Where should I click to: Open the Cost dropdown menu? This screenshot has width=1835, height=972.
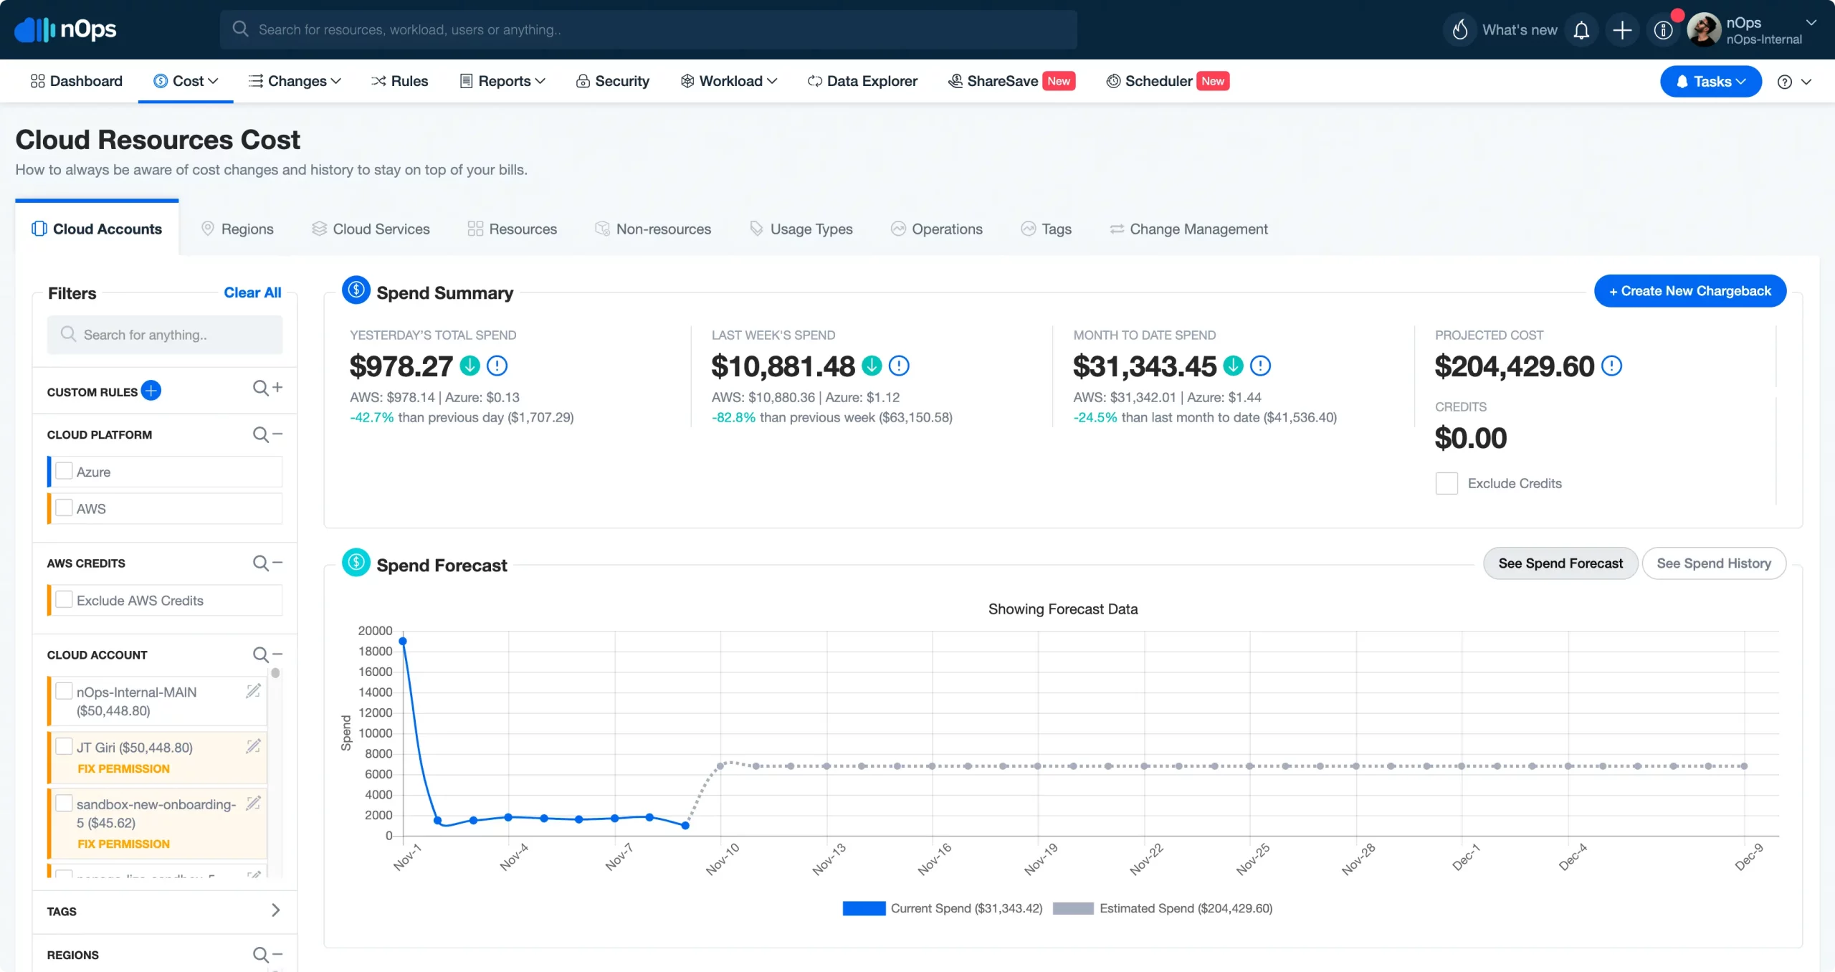click(186, 81)
